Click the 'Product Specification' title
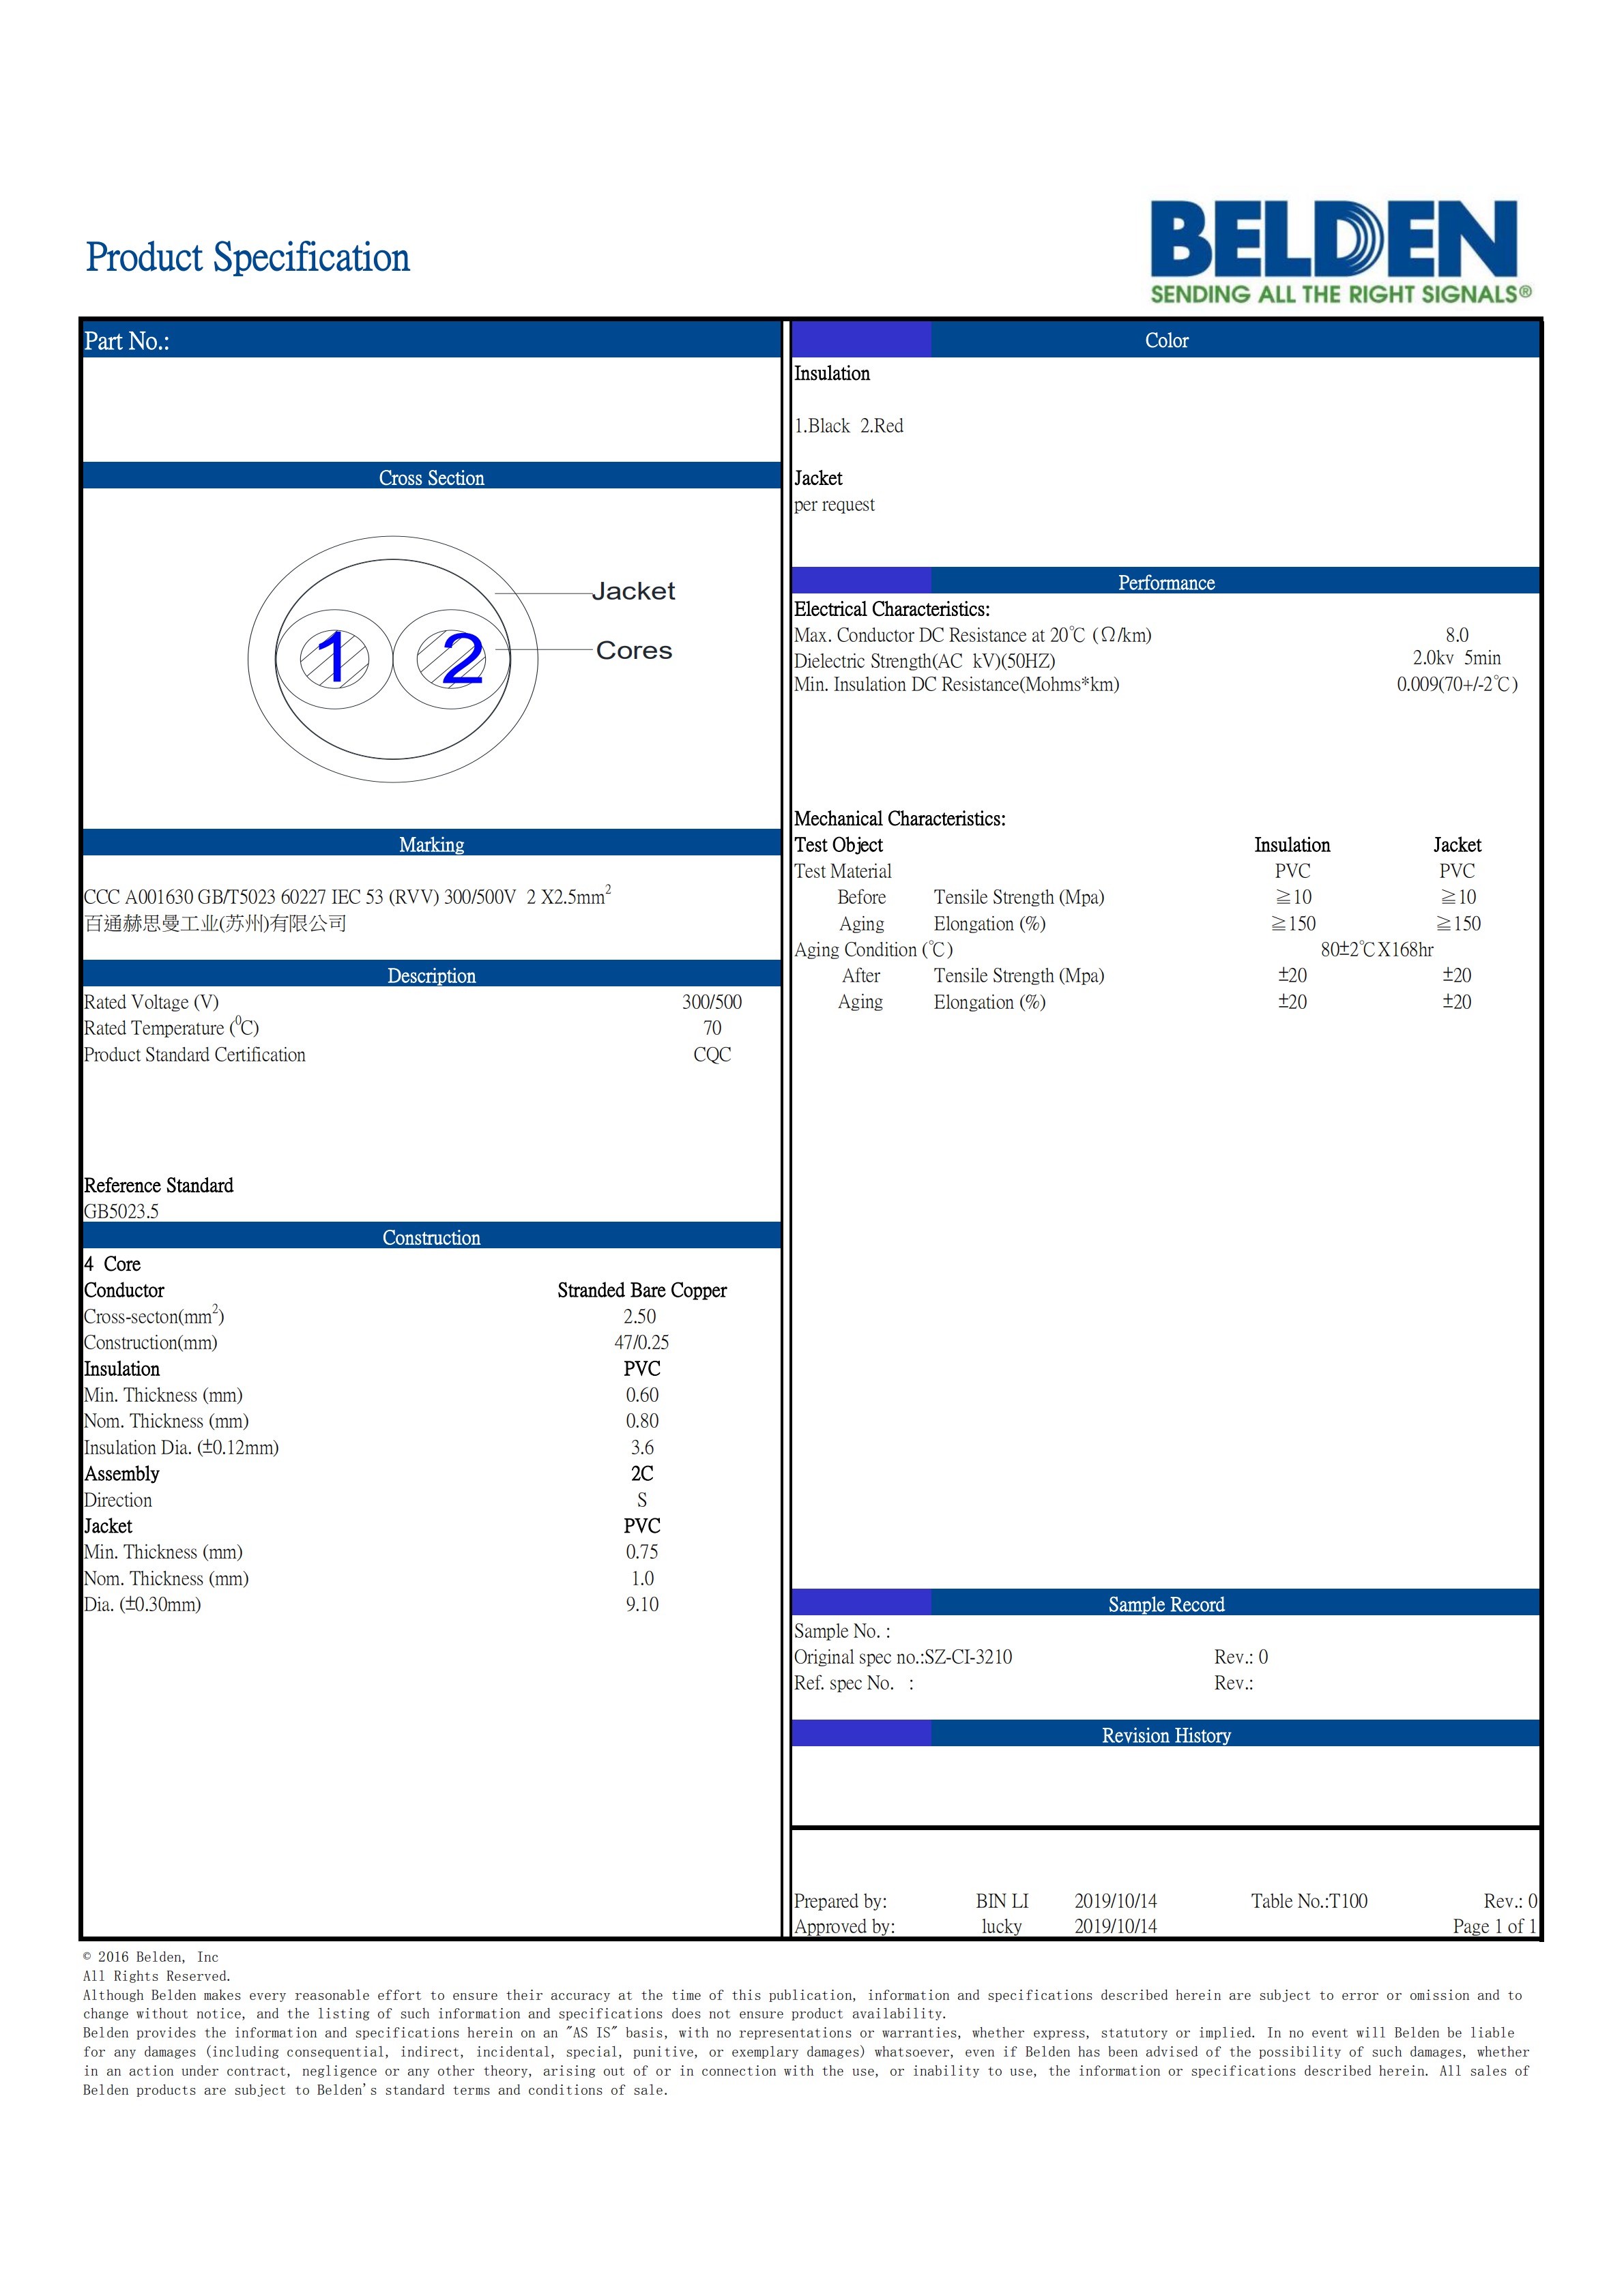This screenshot has width=1624, height=2296. pyautogui.click(x=247, y=258)
